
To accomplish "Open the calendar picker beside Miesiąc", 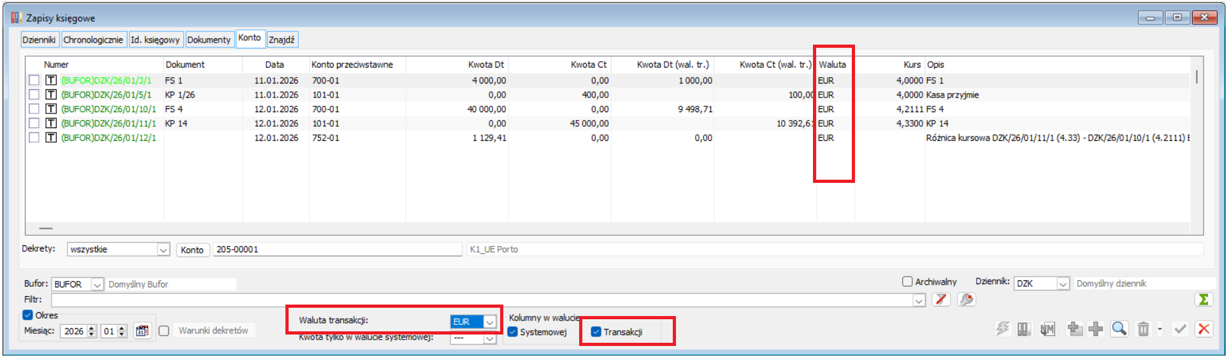I will [142, 331].
